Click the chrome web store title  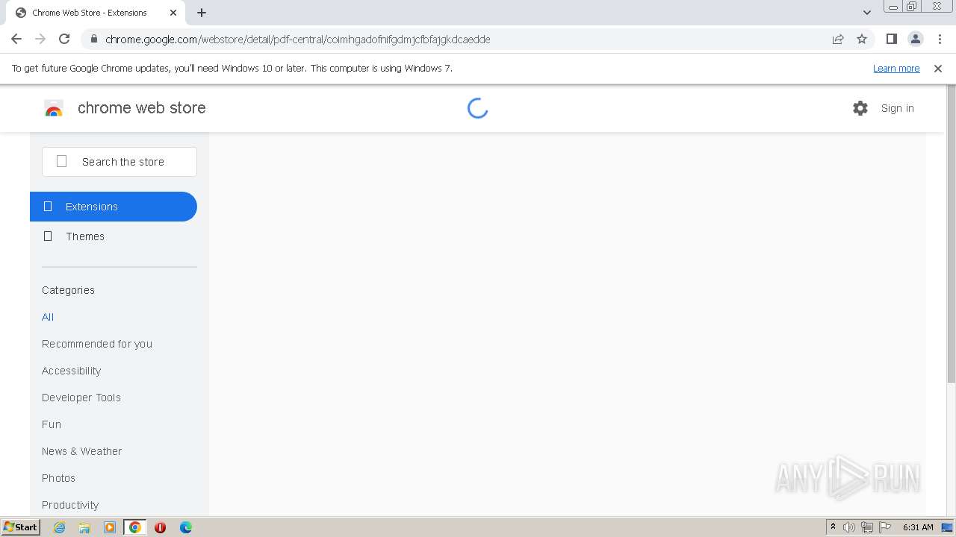142,108
